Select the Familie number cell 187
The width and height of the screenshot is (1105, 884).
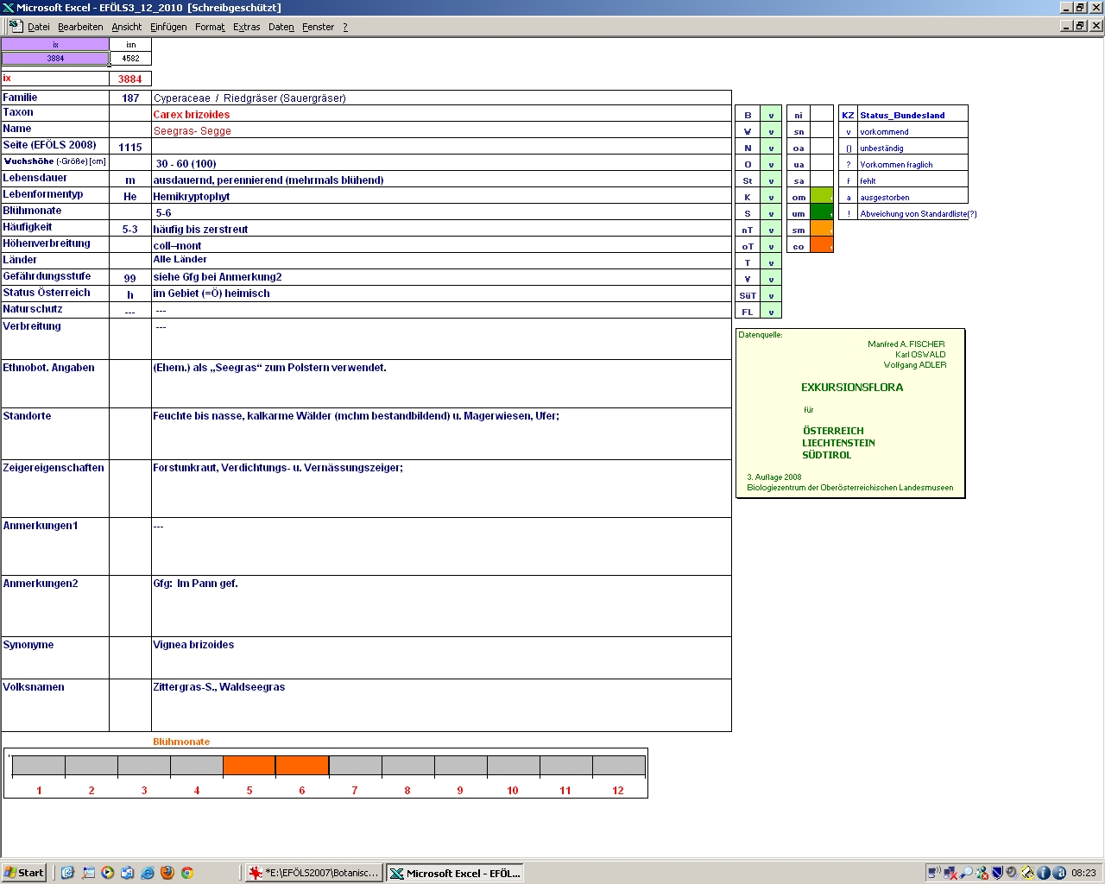click(x=130, y=98)
